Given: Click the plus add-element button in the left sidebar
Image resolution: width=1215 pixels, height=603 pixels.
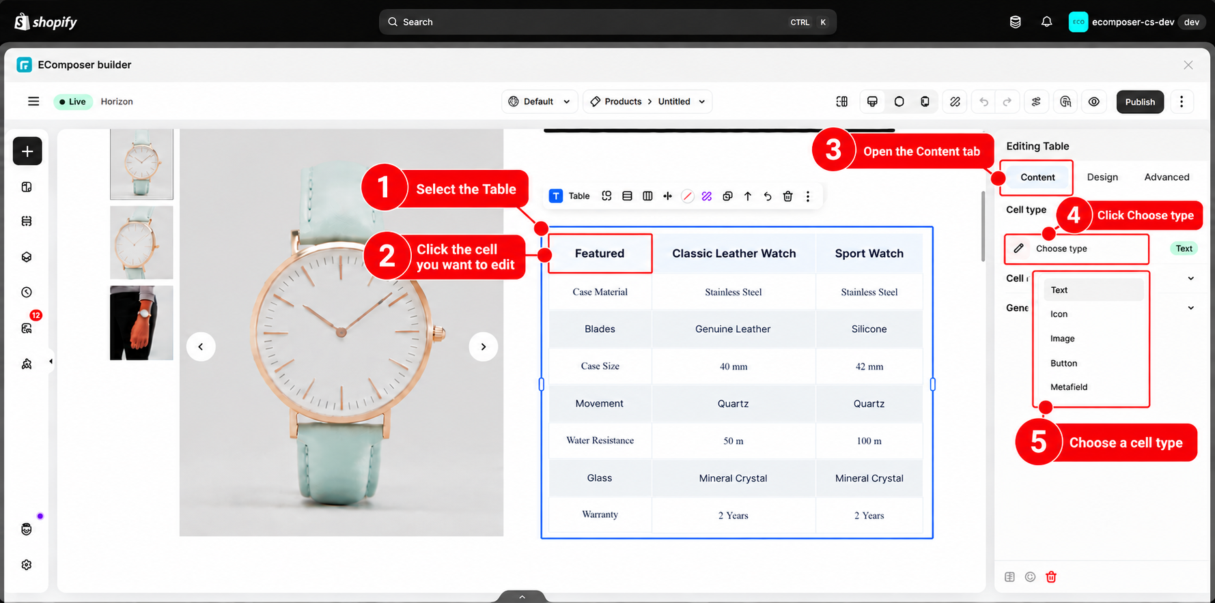Looking at the screenshot, I should (27, 151).
